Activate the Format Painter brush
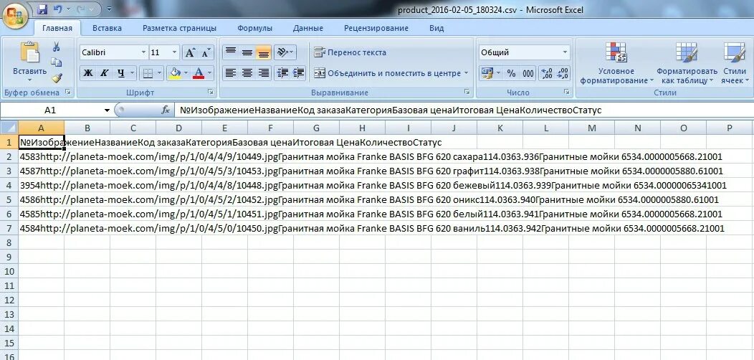 tap(56, 77)
